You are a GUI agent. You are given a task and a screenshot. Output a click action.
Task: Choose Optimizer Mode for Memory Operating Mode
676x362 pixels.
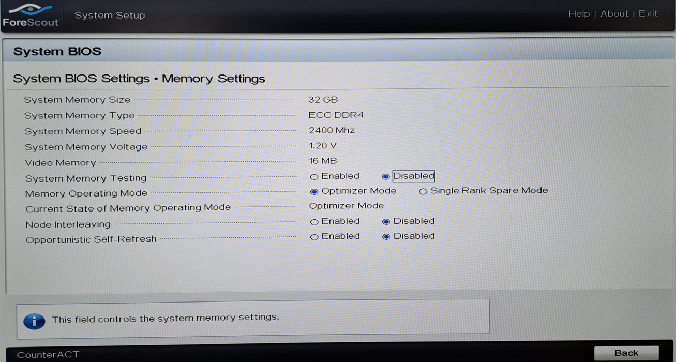314,192
